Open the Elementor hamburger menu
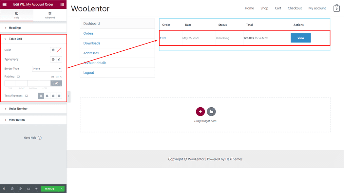The height and width of the screenshot is (193, 344). pyautogui.click(x=5, y=5)
